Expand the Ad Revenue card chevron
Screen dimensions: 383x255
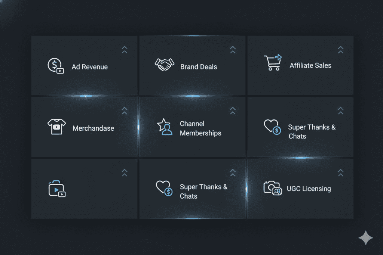tap(125, 50)
